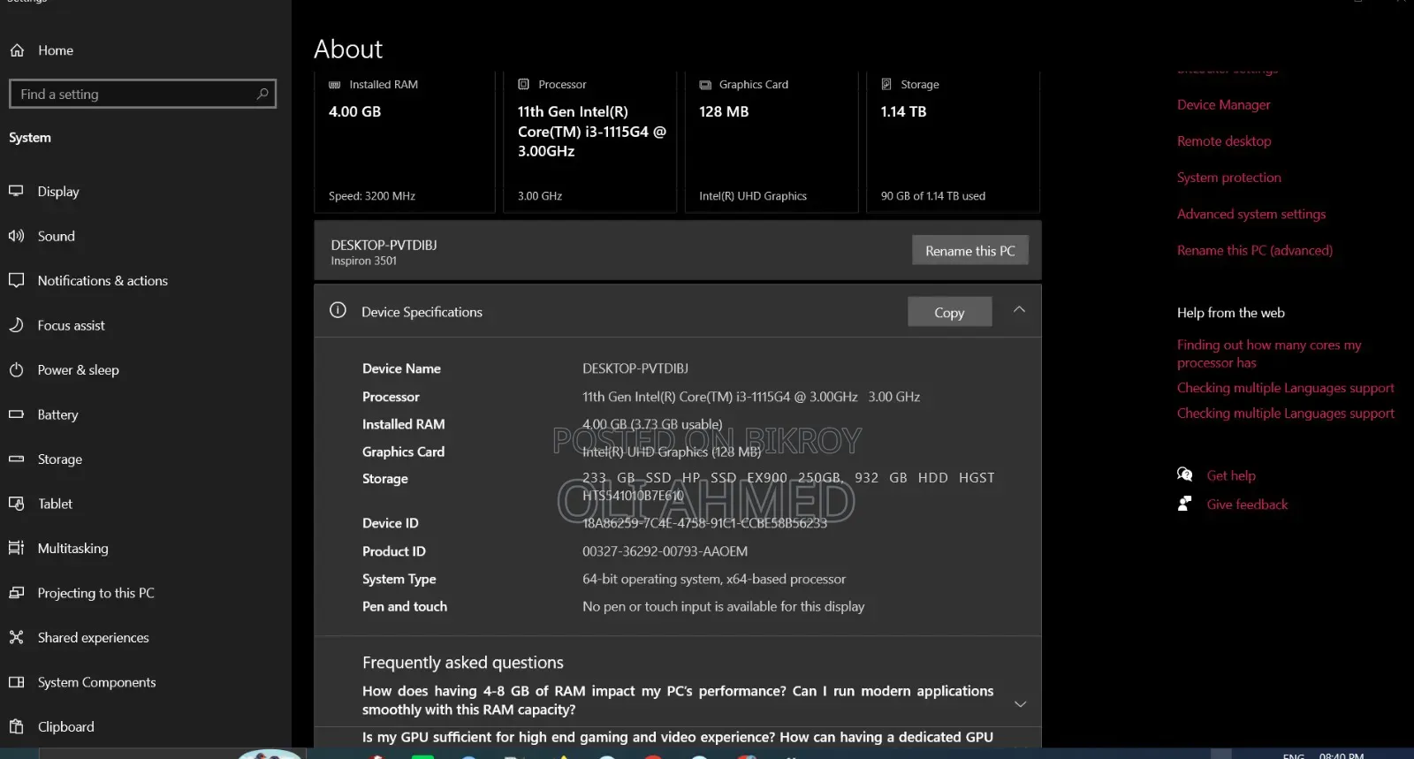Viewport: 1414px width, 759px height.
Task: Click the Home icon in the sidebar
Action: tap(17, 50)
